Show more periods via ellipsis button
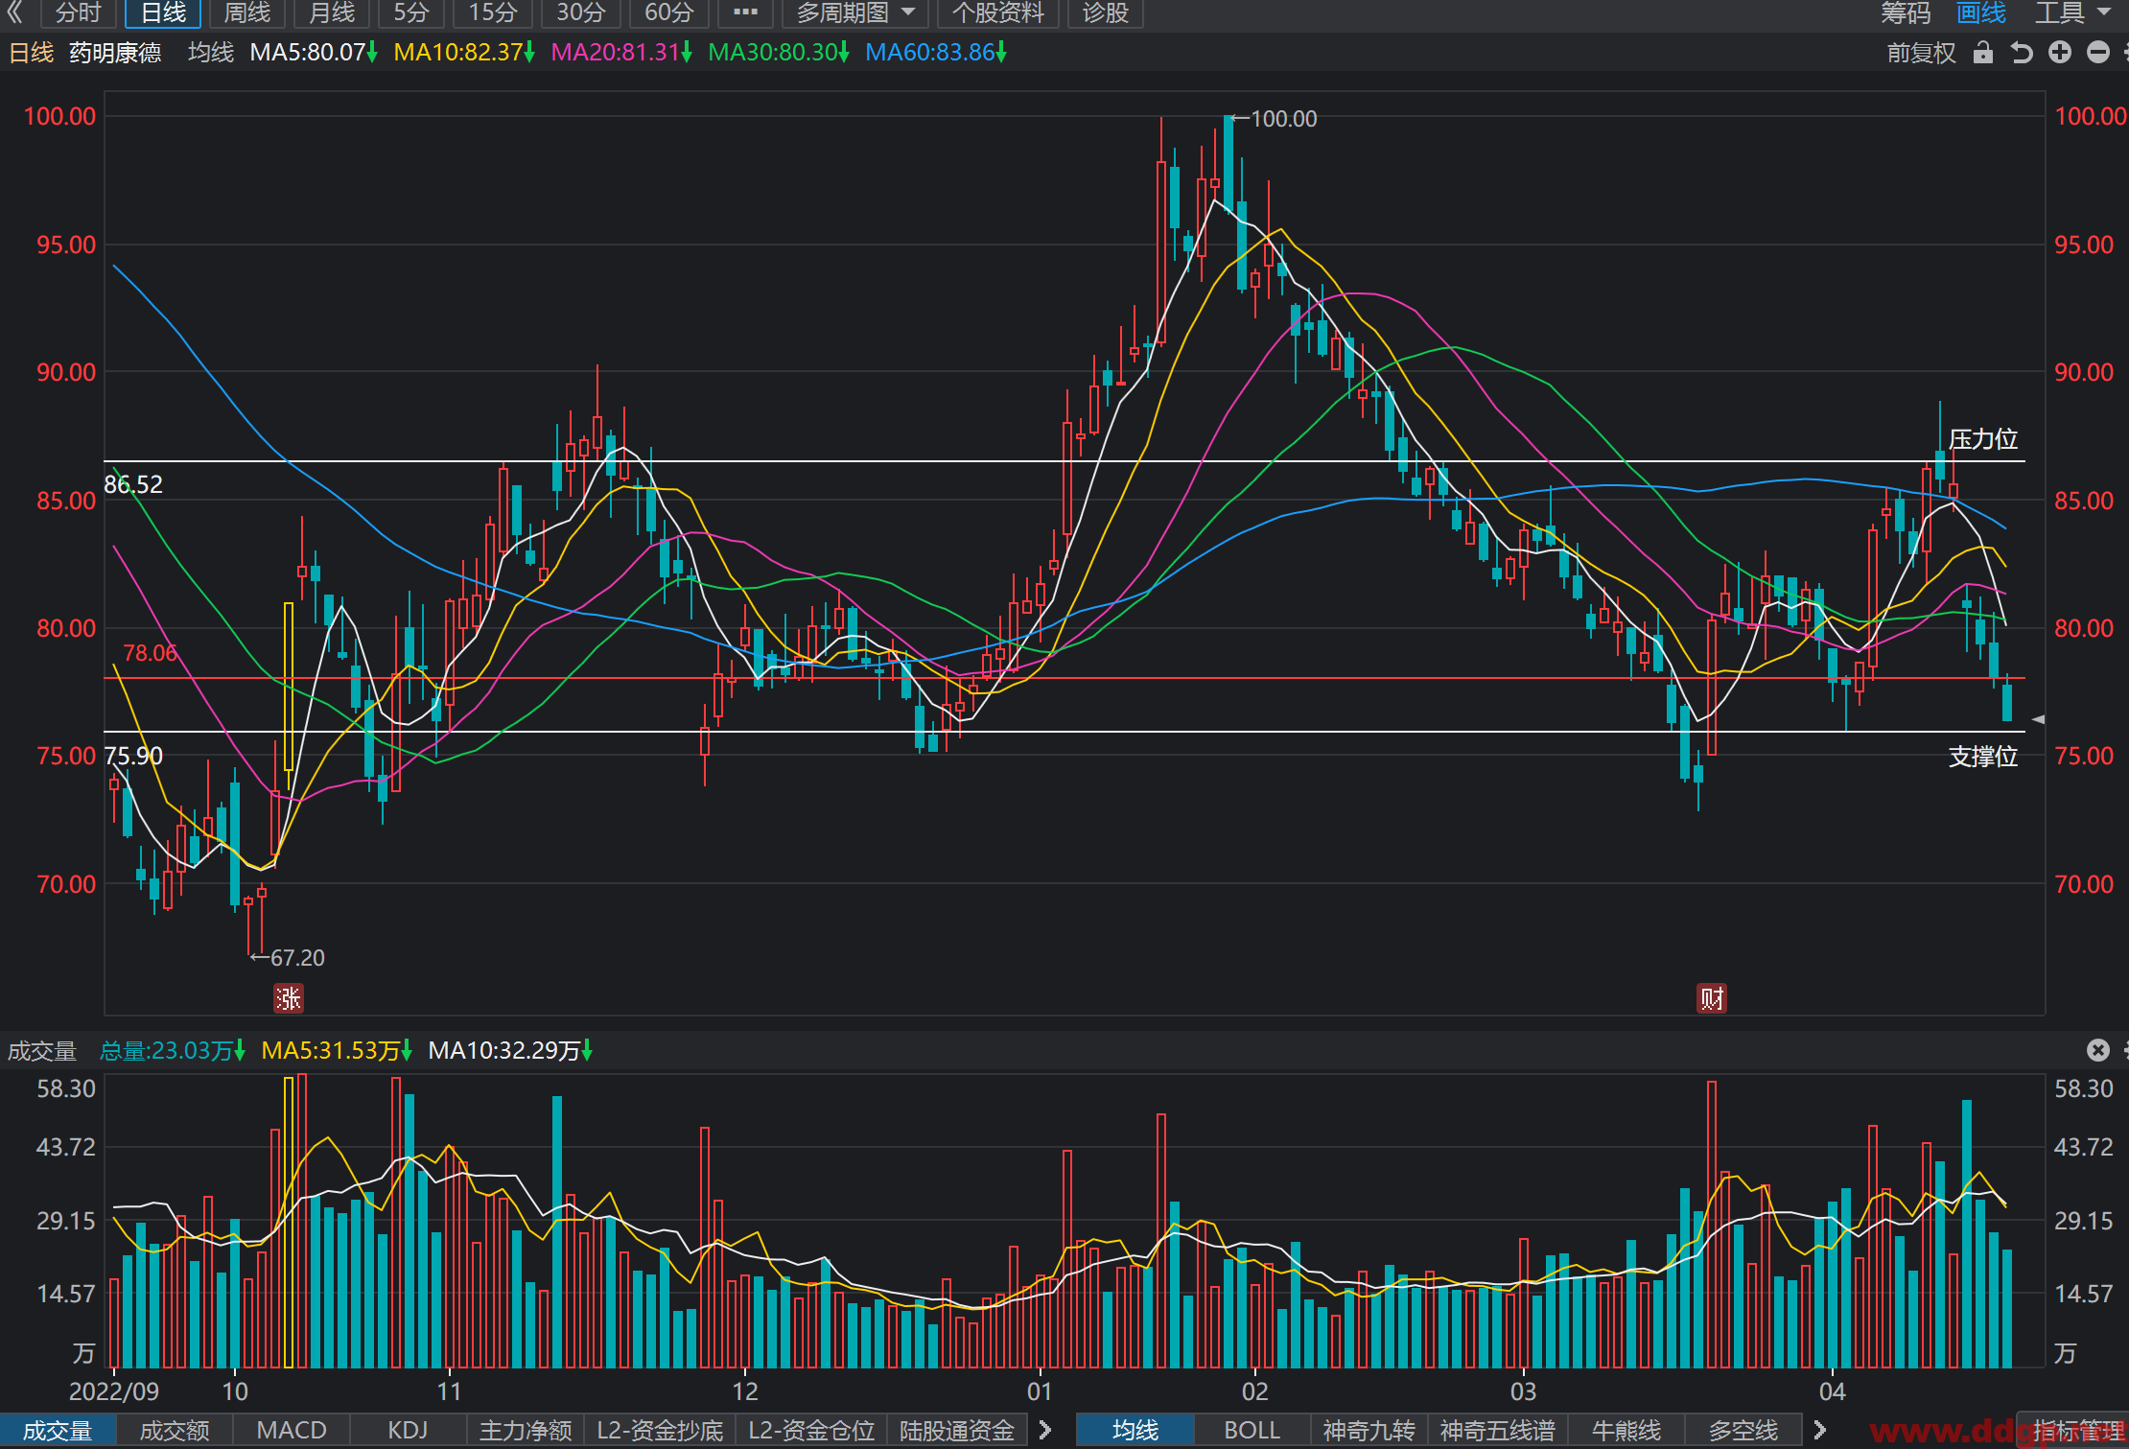The height and width of the screenshot is (1449, 2129). click(x=745, y=12)
